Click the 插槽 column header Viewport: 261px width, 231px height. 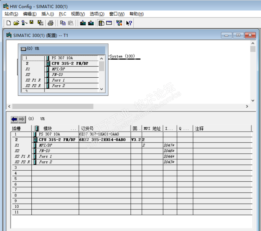point(21,128)
